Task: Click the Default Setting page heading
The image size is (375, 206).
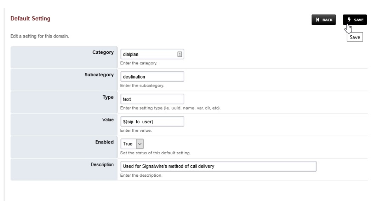Action: point(27,19)
